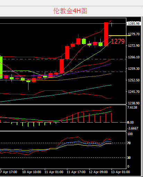Click the 10 Apr 10:00 time label

point(32,172)
